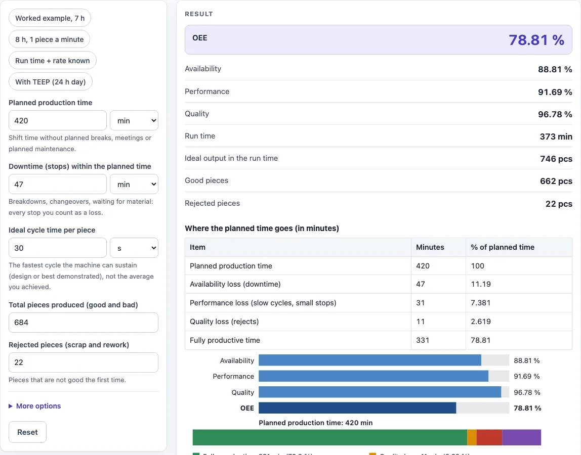This screenshot has width=581, height=455.
Task: Click the Availability bar in the chart
Action: (370, 360)
